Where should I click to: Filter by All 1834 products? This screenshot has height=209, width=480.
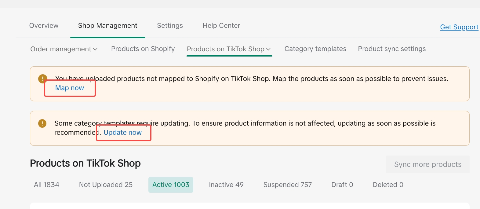46,185
